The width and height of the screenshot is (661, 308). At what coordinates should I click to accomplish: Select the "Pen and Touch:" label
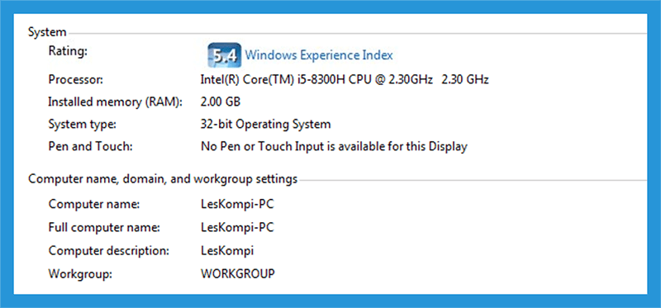pyautogui.click(x=91, y=147)
